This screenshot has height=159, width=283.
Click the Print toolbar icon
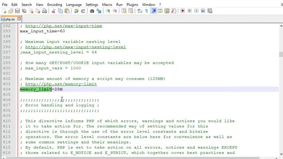[44, 11]
